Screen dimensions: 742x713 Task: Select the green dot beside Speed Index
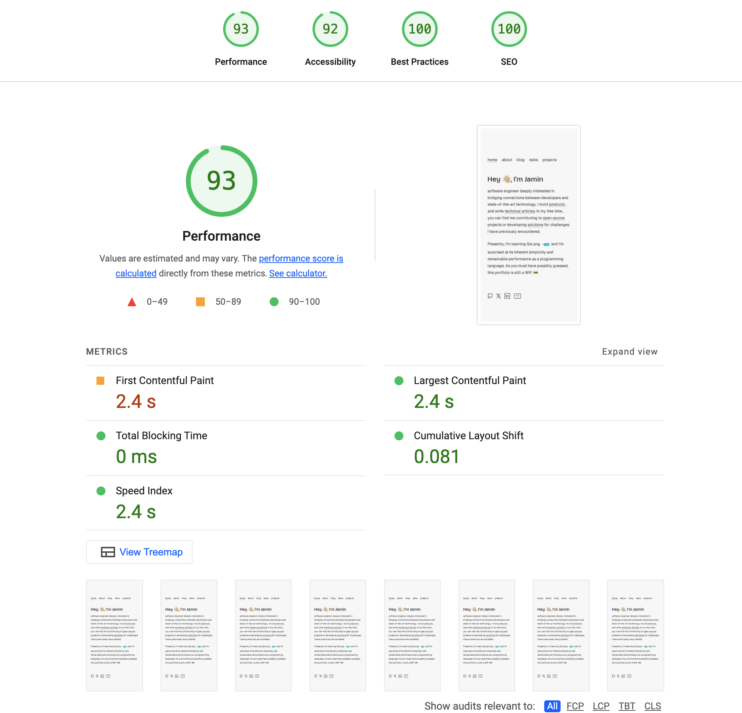pyautogui.click(x=101, y=491)
